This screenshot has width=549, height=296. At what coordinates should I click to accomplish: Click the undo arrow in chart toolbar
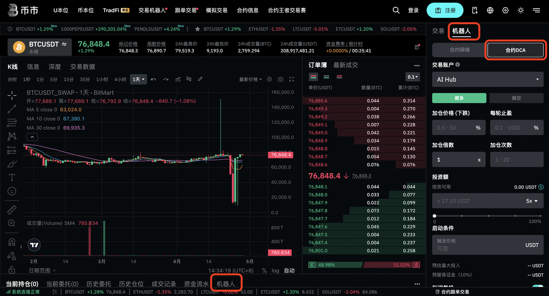[x=154, y=80]
